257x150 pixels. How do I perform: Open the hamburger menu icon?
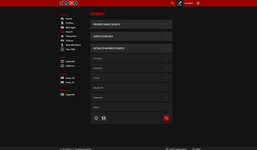click(x=198, y=3)
